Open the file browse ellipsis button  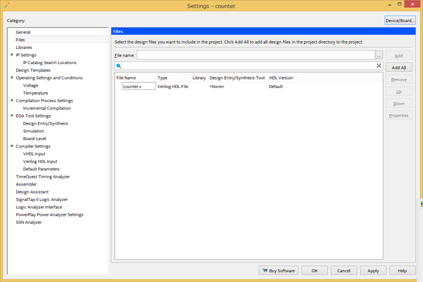point(379,55)
